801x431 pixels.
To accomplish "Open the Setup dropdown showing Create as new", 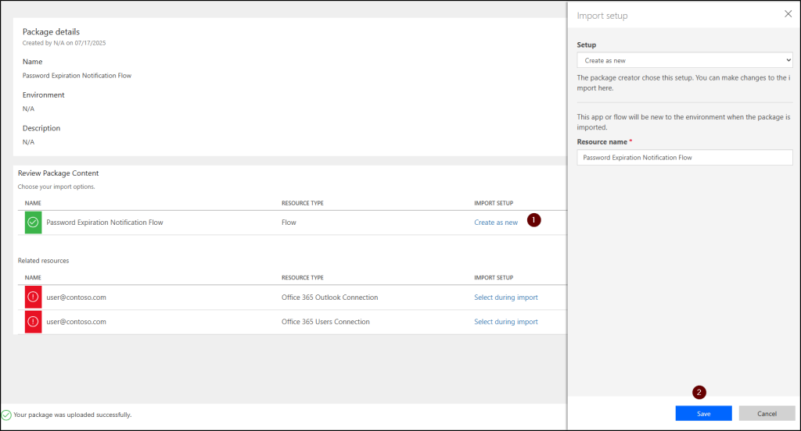I will pos(684,60).
